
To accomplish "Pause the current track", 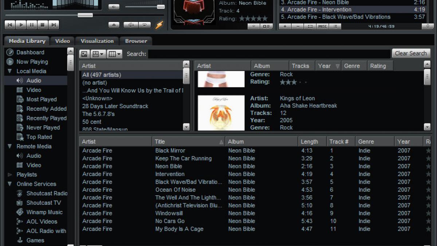I will click(32, 25).
